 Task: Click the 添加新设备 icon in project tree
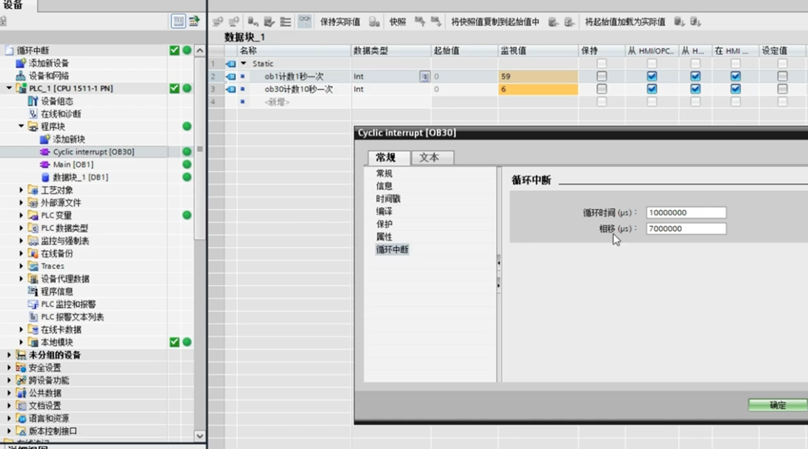[21, 63]
